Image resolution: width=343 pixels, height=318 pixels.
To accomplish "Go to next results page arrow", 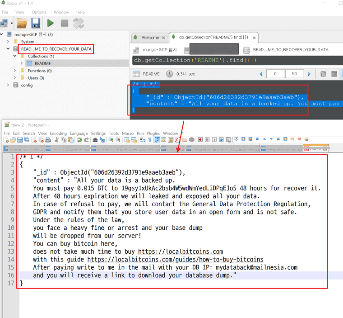I will click(309, 74).
